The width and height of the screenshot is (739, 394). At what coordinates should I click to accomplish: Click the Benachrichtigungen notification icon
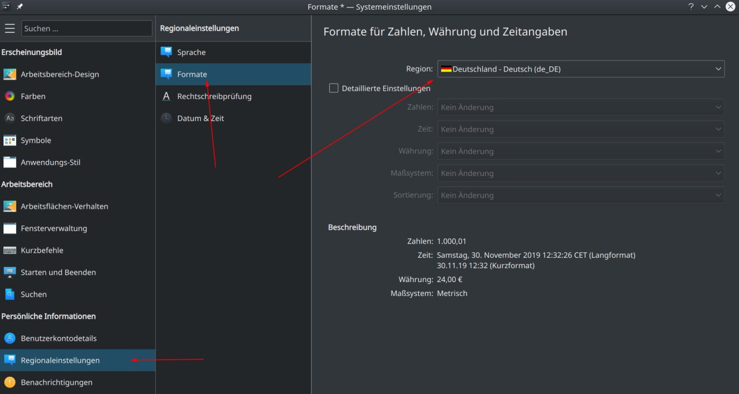(10, 382)
